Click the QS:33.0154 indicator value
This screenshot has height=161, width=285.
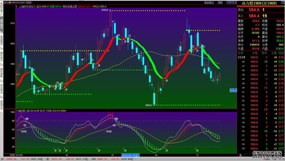tap(33, 111)
